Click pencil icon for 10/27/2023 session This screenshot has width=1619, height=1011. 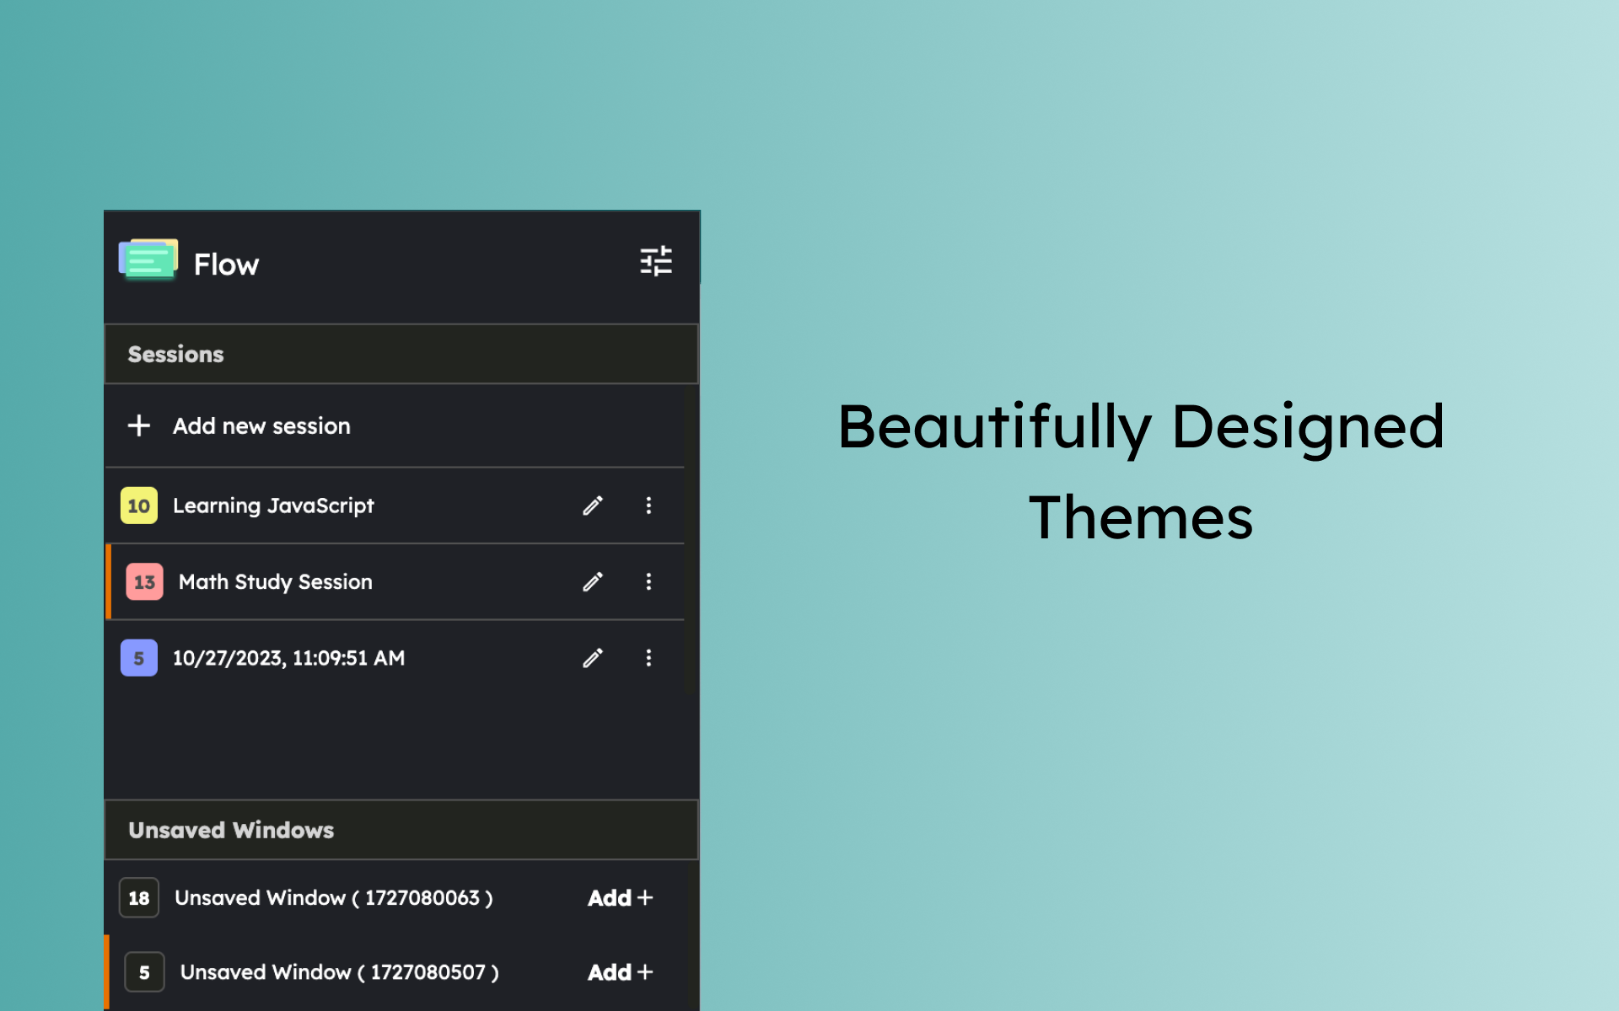593,658
